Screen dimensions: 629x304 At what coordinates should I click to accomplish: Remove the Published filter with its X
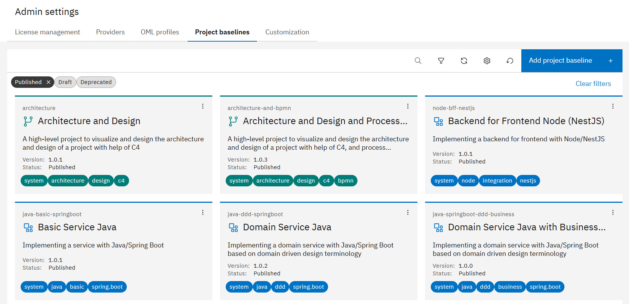pos(49,82)
